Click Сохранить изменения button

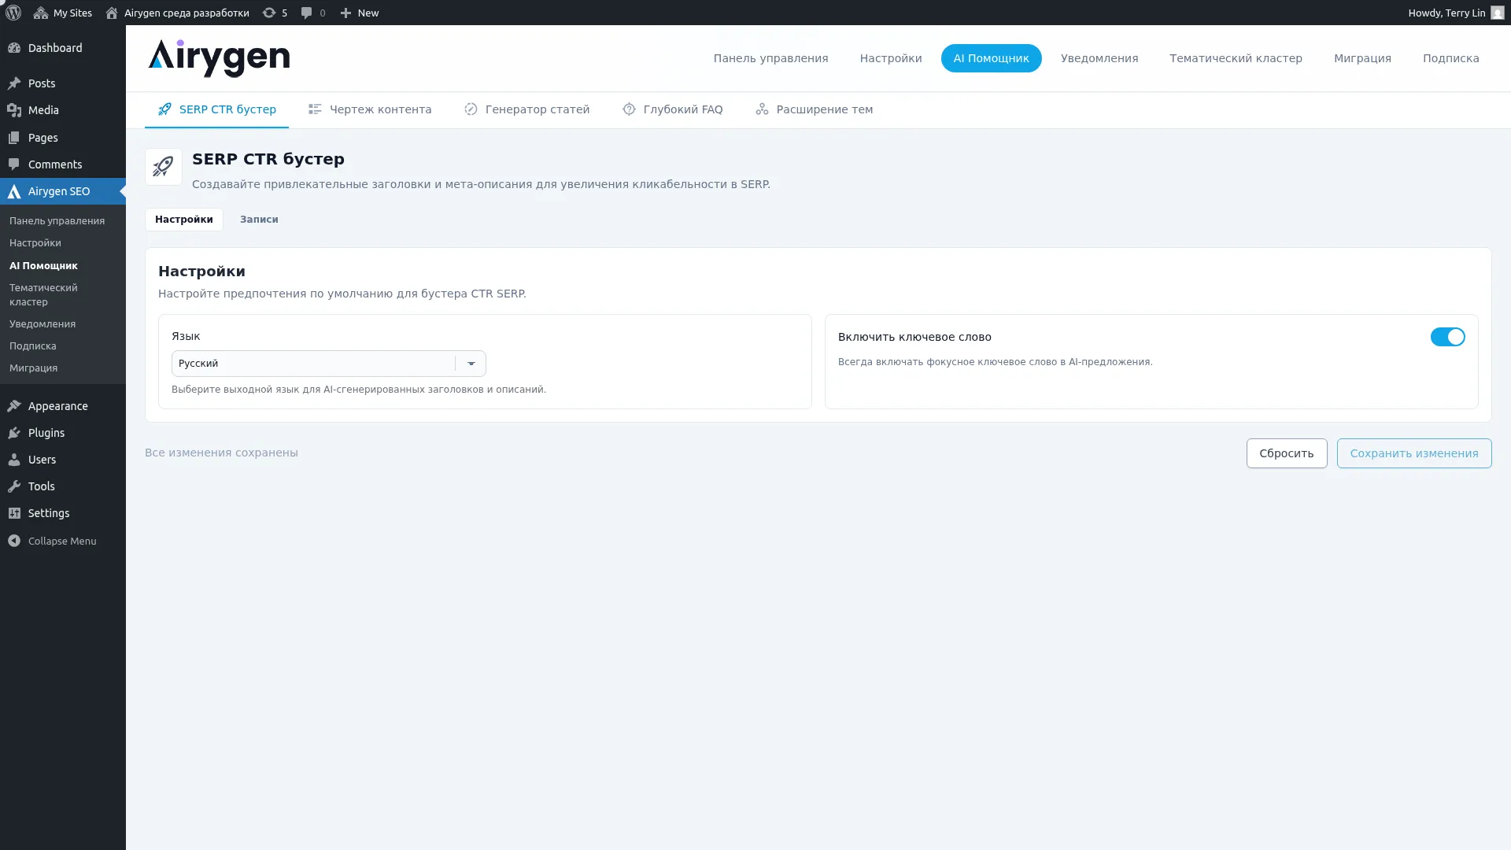click(x=1414, y=453)
